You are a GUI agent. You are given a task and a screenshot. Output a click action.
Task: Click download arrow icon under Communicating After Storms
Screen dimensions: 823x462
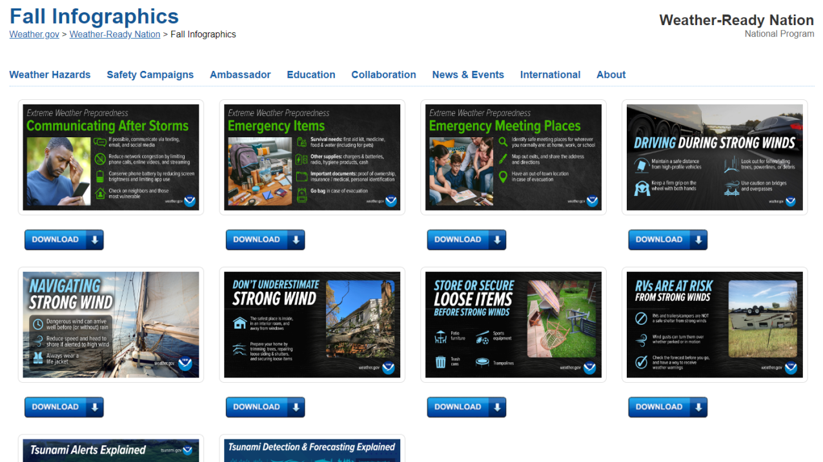point(94,240)
